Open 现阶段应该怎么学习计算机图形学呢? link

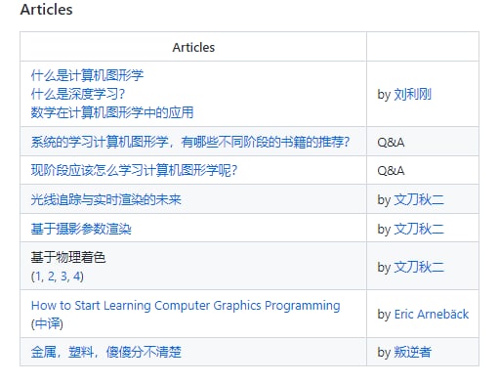pyautogui.click(x=134, y=170)
